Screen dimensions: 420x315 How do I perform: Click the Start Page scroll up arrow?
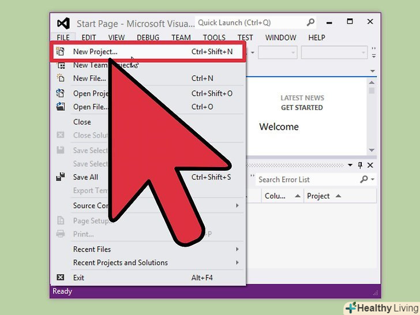[372, 82]
